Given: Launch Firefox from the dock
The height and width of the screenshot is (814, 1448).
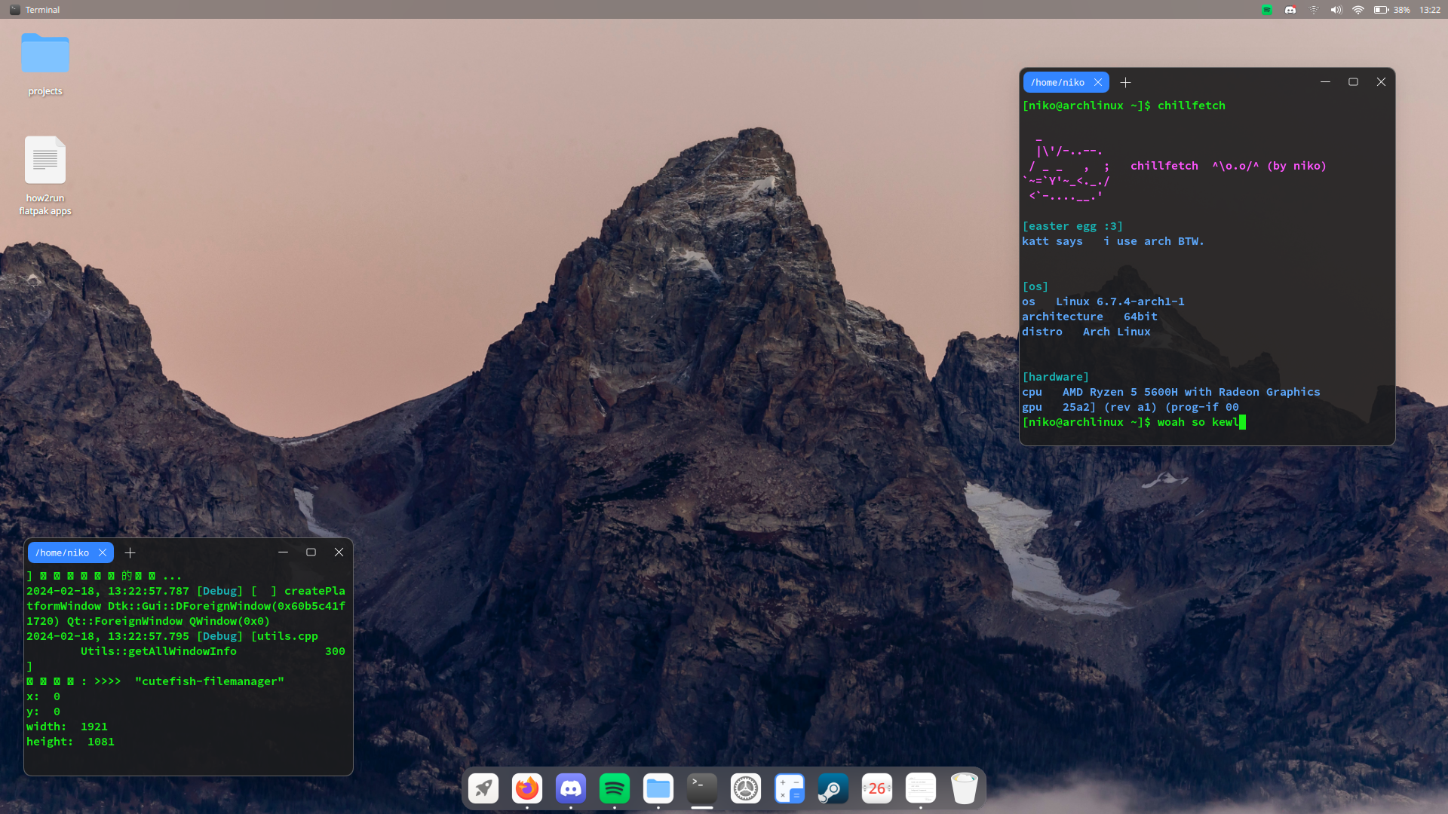Looking at the screenshot, I should 527,788.
